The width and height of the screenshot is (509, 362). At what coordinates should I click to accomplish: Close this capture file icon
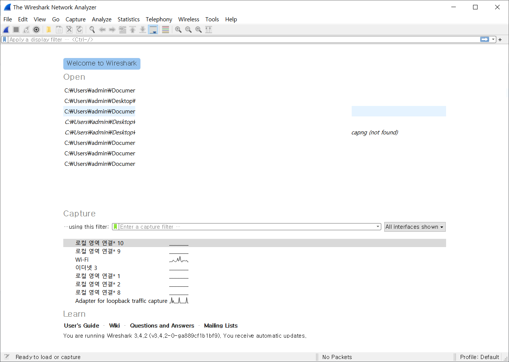[69, 30]
